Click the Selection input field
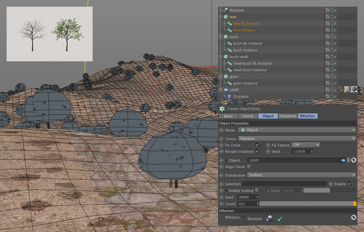The height and width of the screenshot is (232, 364). tap(284, 184)
